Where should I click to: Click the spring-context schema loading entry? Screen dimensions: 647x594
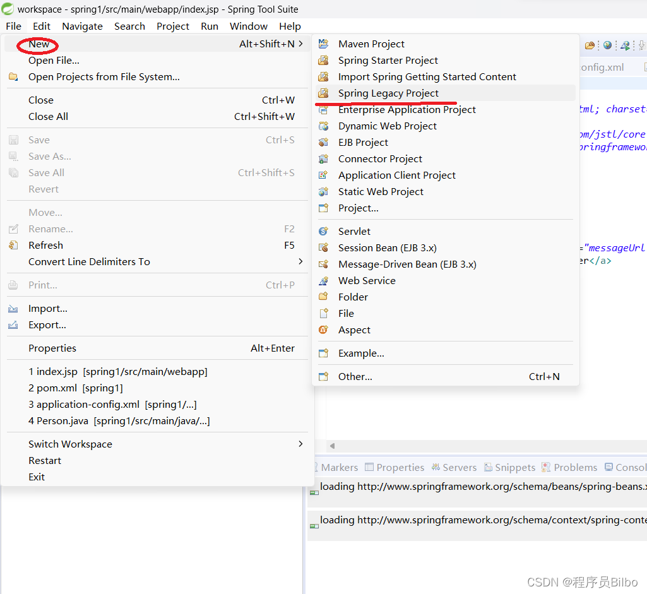pos(477,525)
